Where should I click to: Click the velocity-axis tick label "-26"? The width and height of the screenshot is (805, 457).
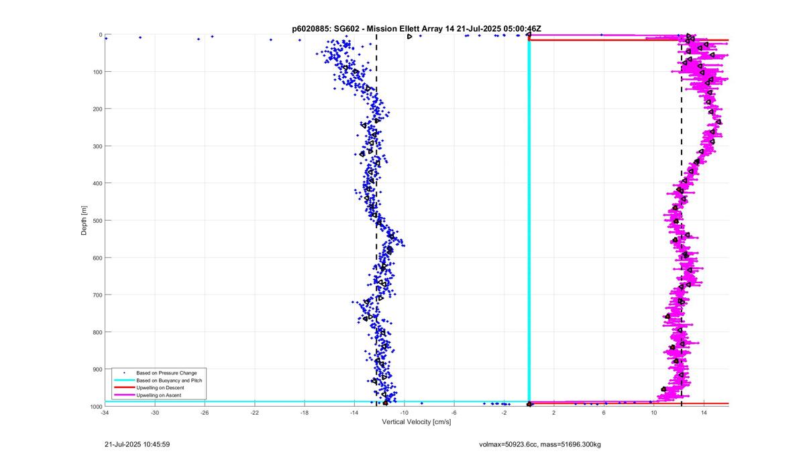205,413
